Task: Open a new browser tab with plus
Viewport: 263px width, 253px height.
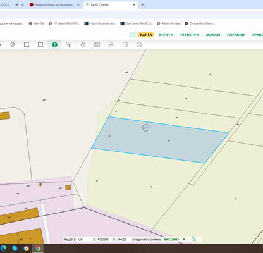Action: pyautogui.click(x=142, y=4)
